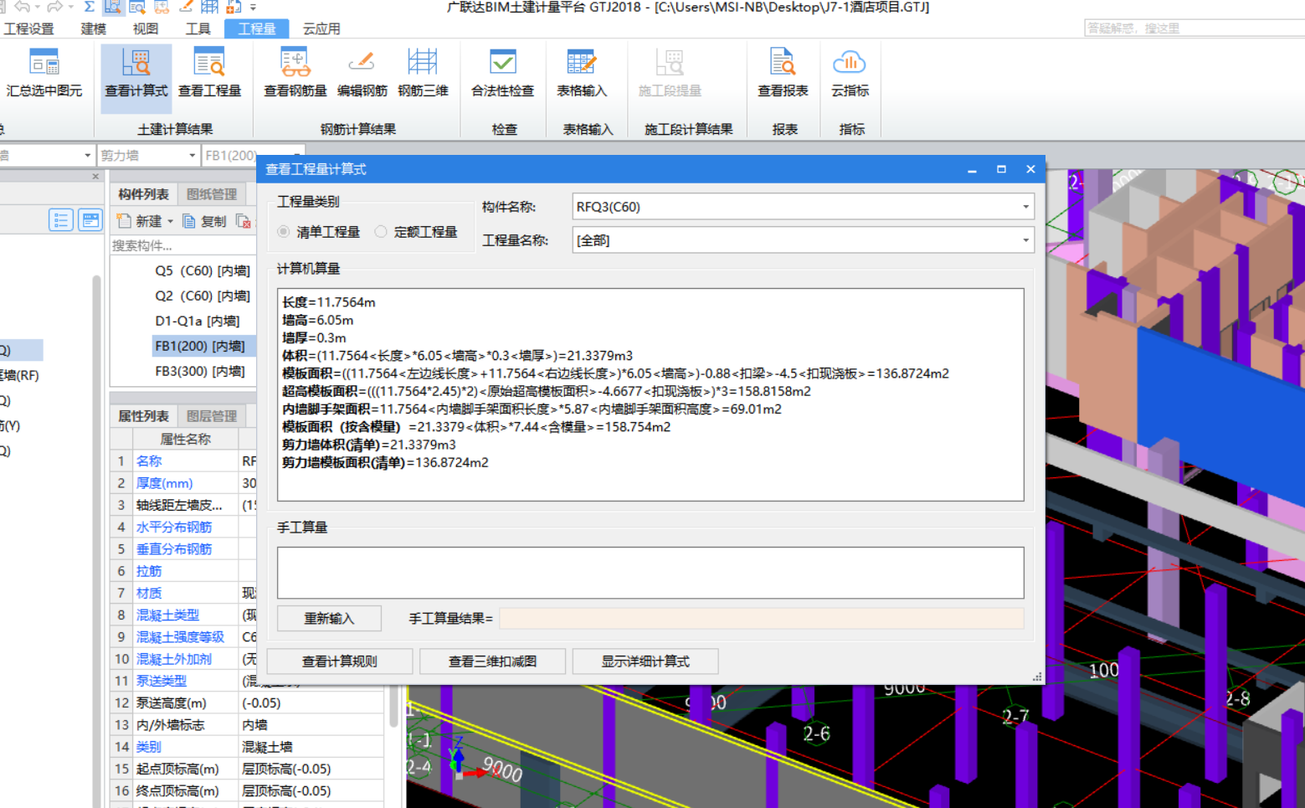Click the property list vertical scrollbar
This screenshot has width=1305, height=808.
pyautogui.click(x=393, y=705)
